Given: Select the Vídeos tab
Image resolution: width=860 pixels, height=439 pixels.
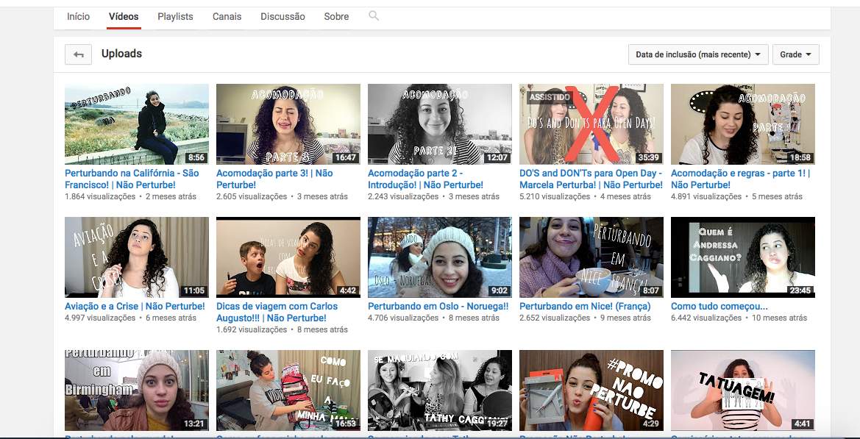Looking at the screenshot, I should 124,16.
